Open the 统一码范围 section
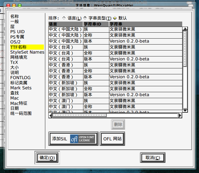Screen dimensions: 199x173 pos(21,113)
